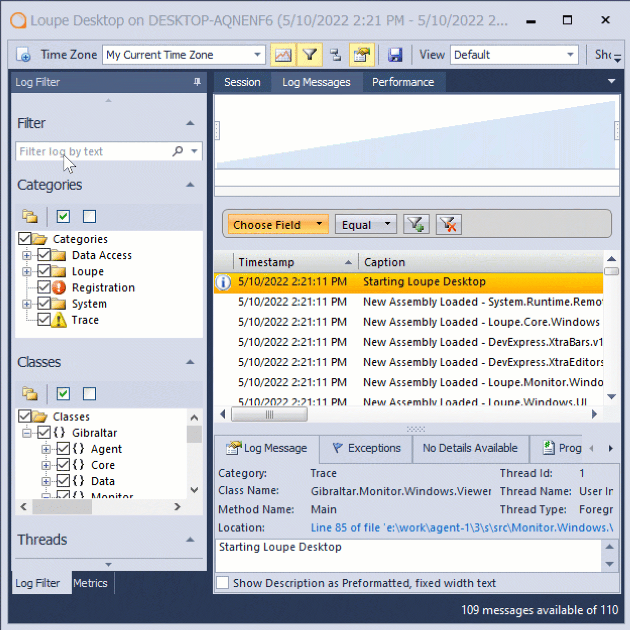The width and height of the screenshot is (630, 630).
Task: Check all classes with green check icon
Action: click(63, 394)
